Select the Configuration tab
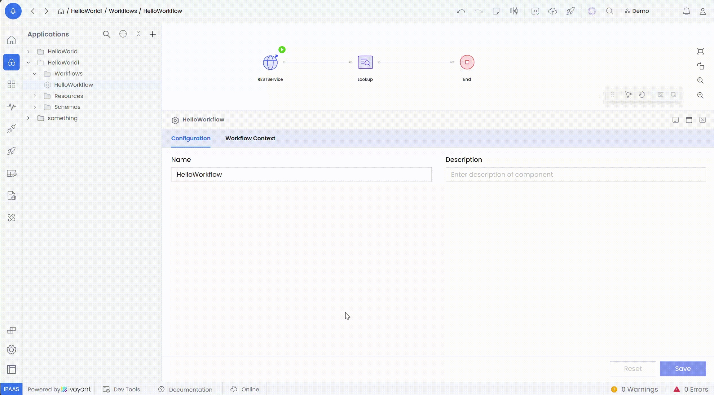Image resolution: width=714 pixels, height=395 pixels. [x=191, y=138]
